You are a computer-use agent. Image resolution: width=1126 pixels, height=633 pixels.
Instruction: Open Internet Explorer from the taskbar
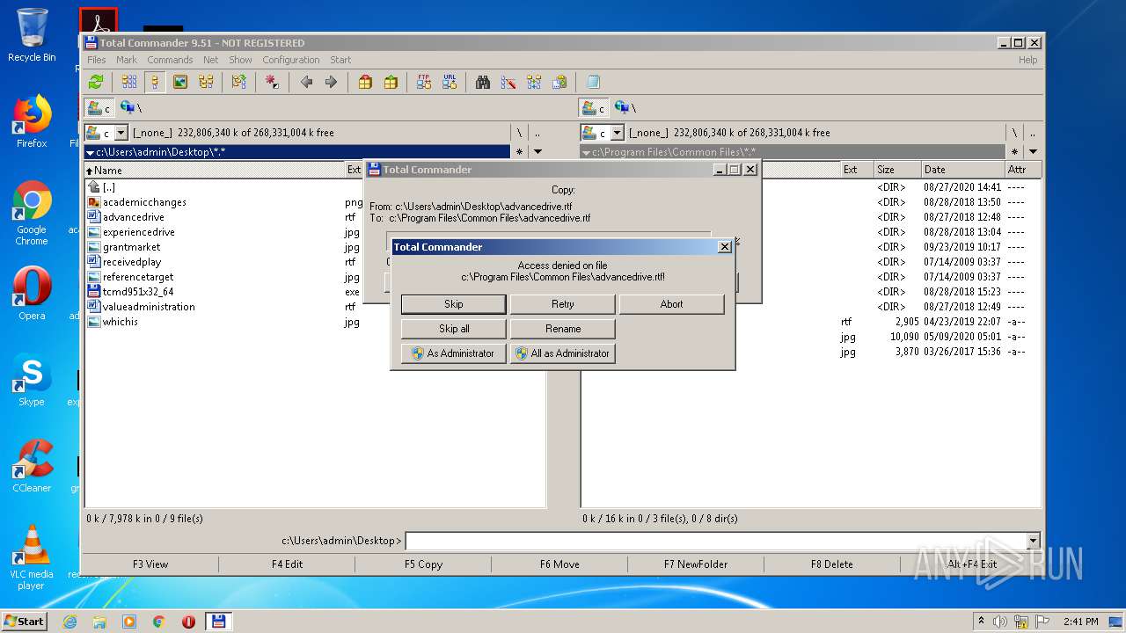tap(70, 622)
